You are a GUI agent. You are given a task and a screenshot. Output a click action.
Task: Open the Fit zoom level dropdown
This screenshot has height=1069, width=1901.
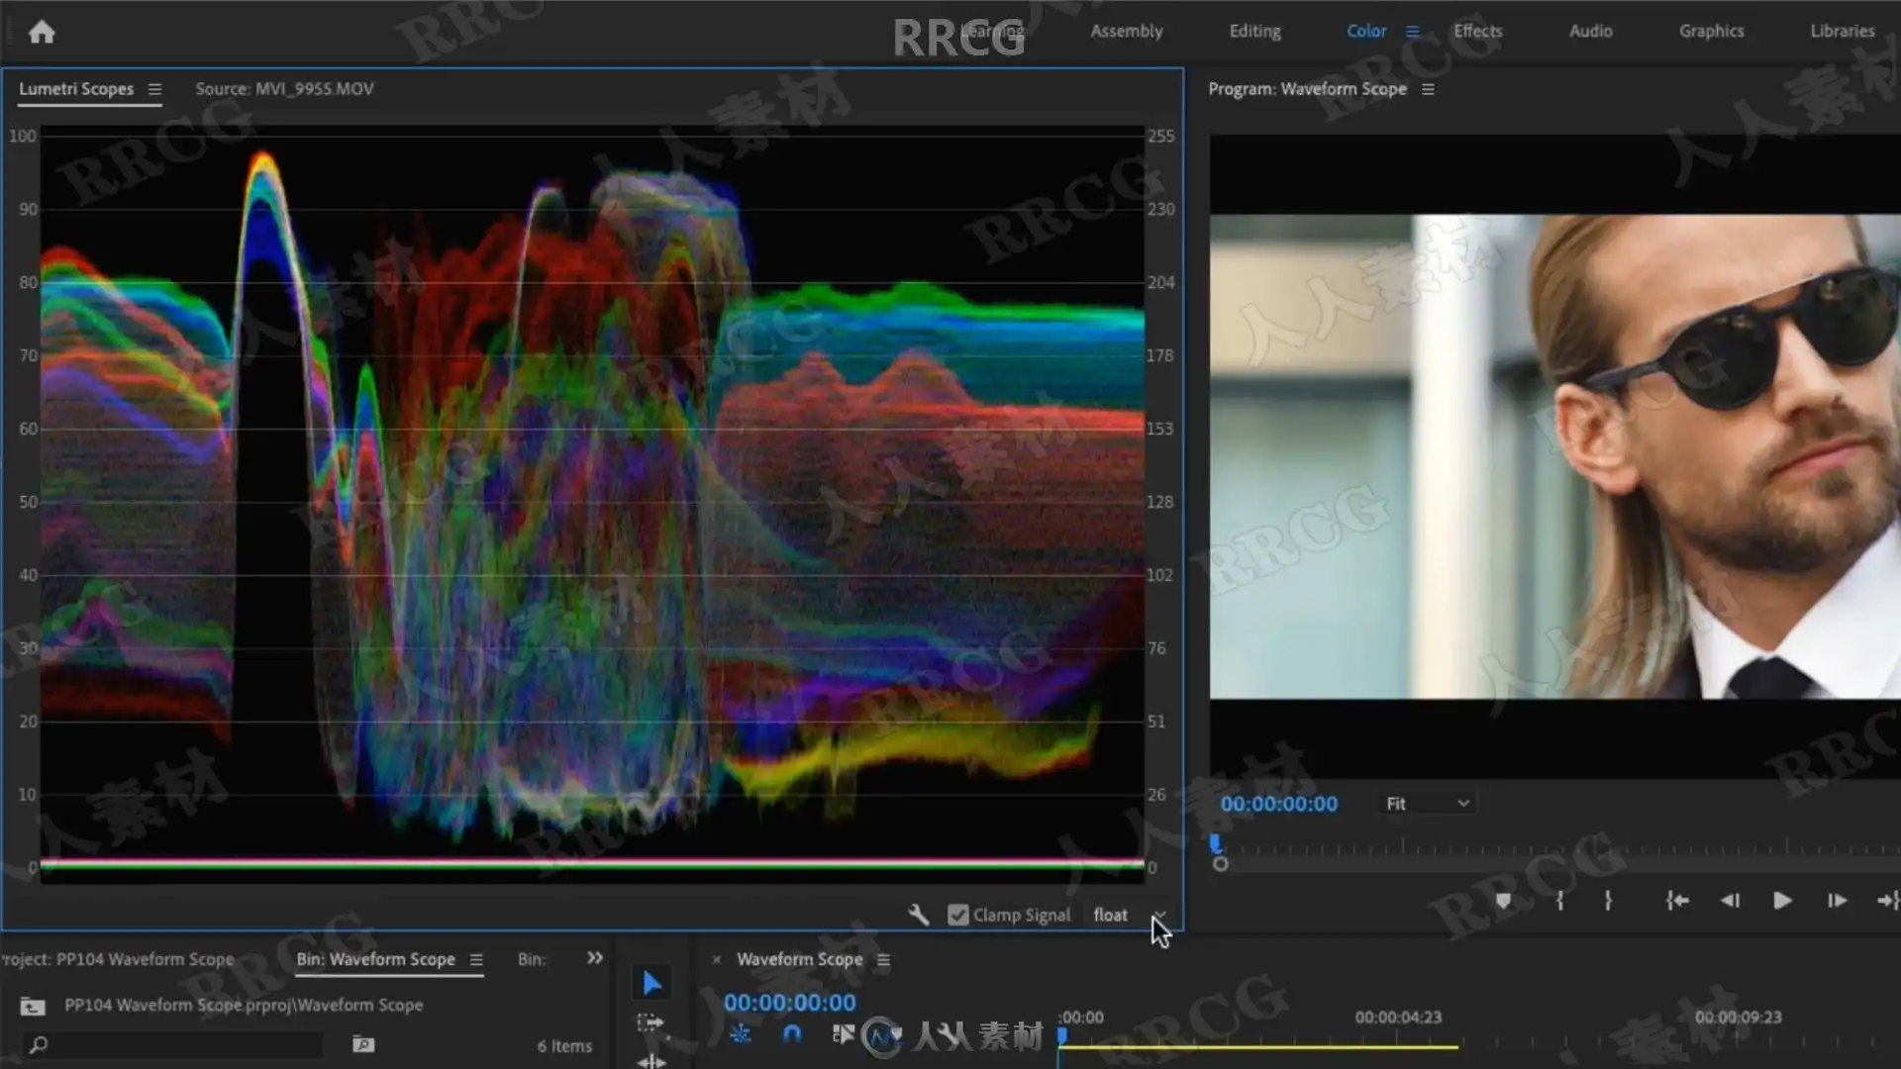[1427, 804]
